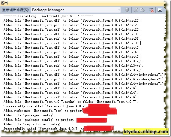
Task: Select Added file packages.config to project line
Action: pos(40,120)
